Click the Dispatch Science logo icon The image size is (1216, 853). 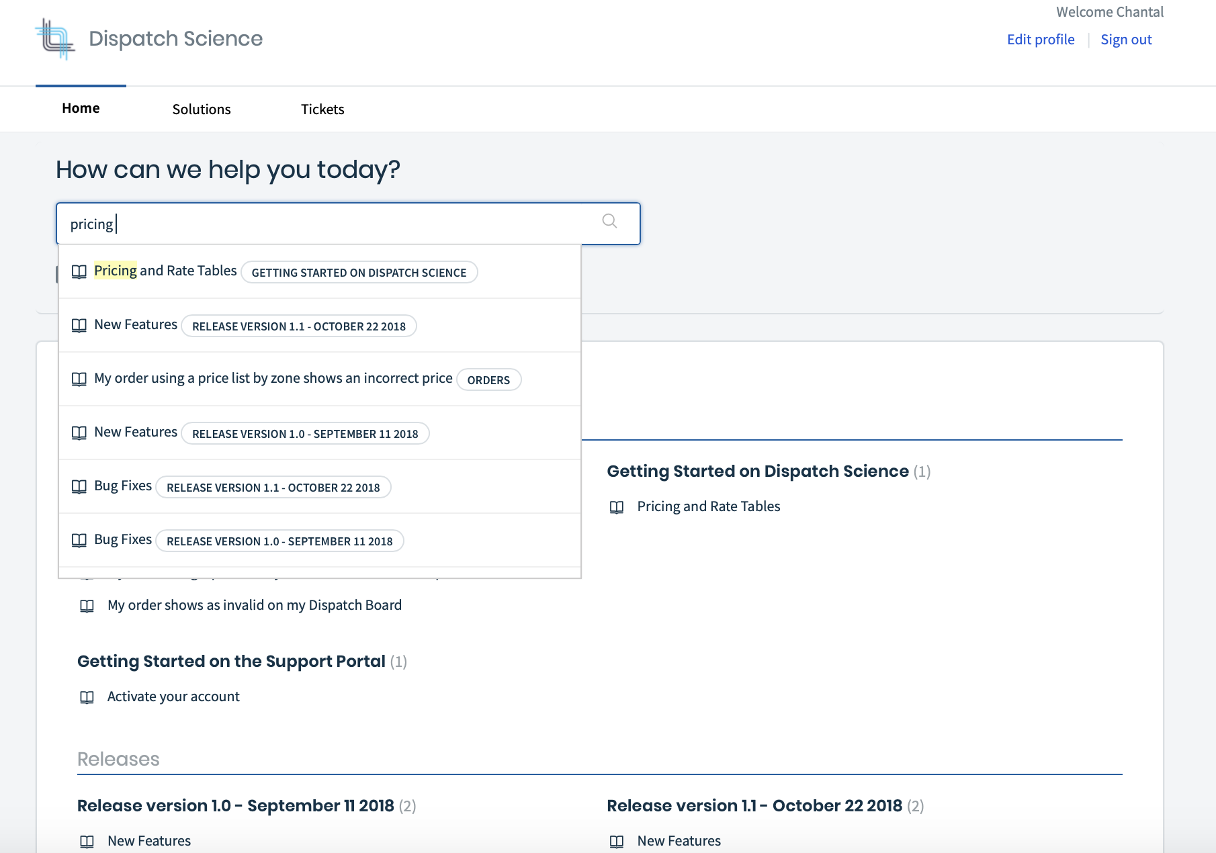(x=55, y=39)
